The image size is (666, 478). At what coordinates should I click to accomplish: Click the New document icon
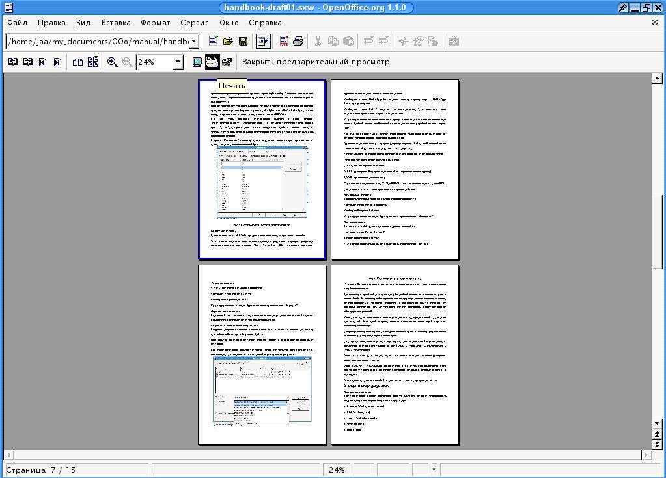(214, 41)
